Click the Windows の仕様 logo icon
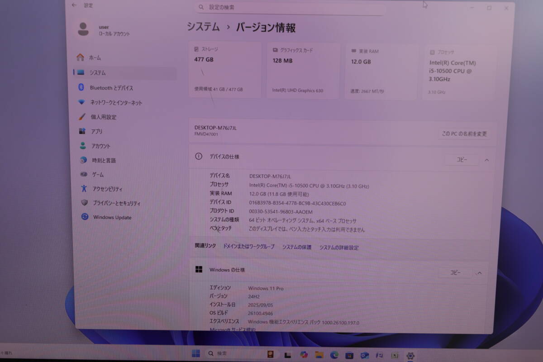This screenshot has height=362, width=543. click(199, 269)
